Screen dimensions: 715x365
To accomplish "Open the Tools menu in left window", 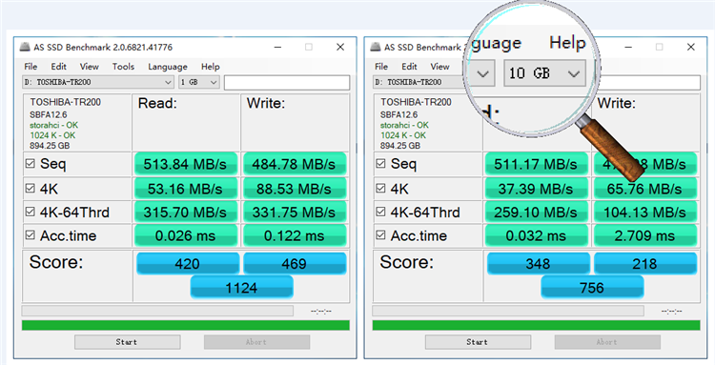I will click(123, 67).
